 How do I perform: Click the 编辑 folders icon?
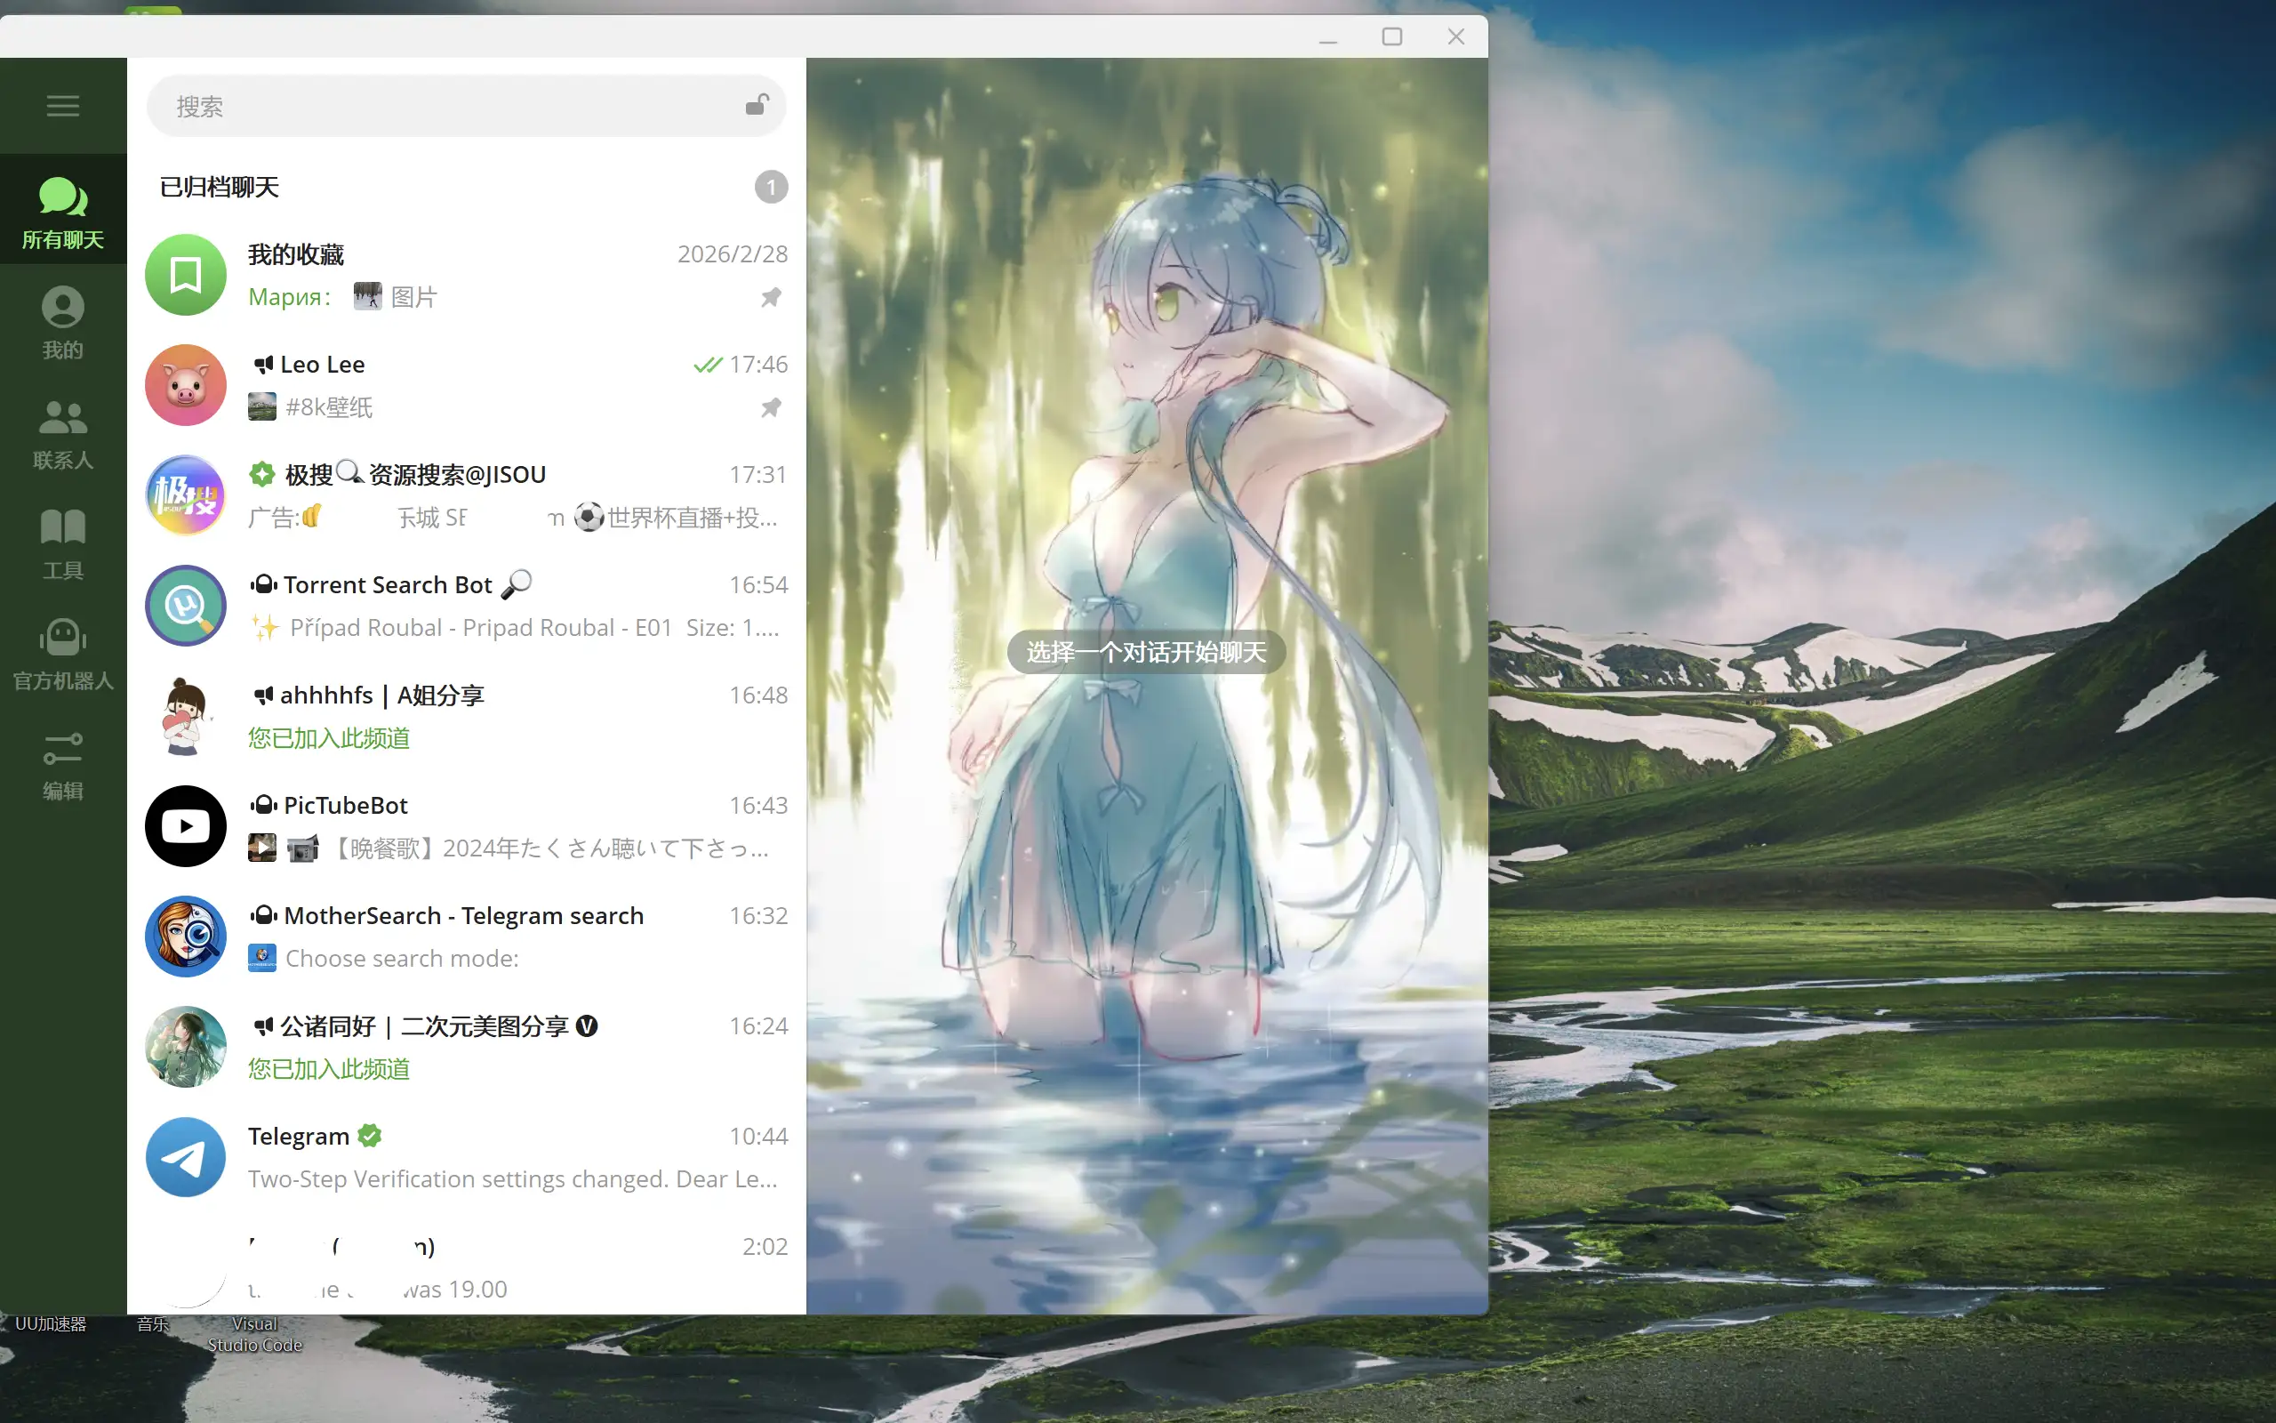coord(63,763)
